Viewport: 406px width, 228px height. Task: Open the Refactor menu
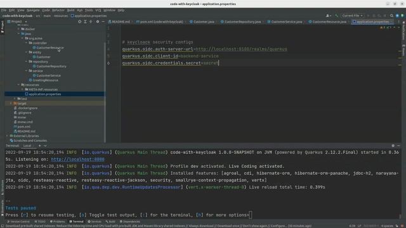pos(58,10)
